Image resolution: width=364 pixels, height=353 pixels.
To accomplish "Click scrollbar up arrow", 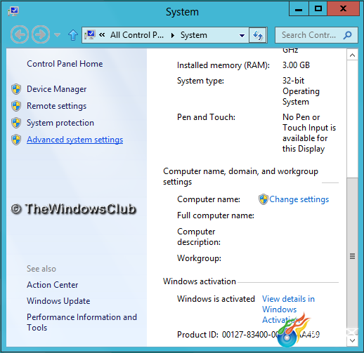I will point(352,55).
